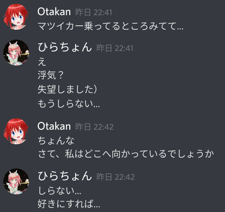The height and width of the screenshot is (212, 225).
Task: Click the message 好きにすれば...
Action: [69, 204]
